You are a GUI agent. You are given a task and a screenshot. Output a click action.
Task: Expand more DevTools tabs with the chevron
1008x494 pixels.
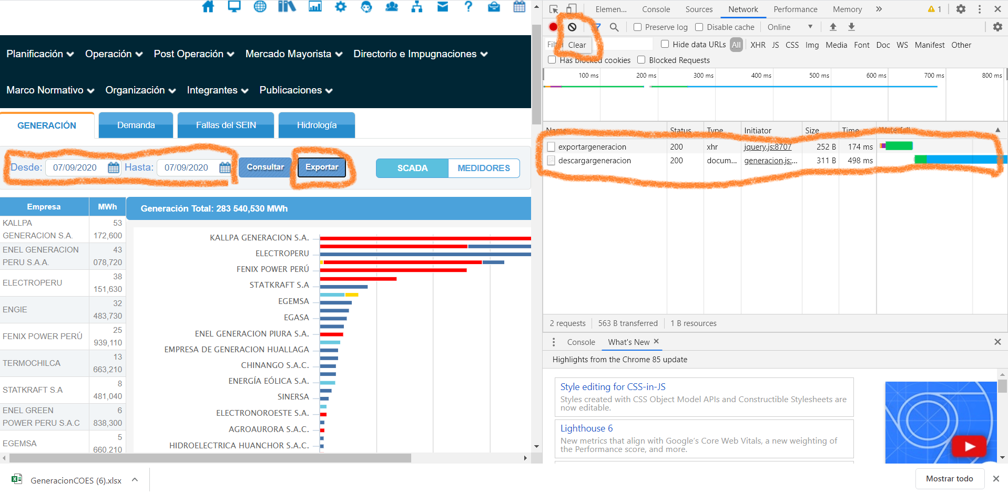[879, 9]
